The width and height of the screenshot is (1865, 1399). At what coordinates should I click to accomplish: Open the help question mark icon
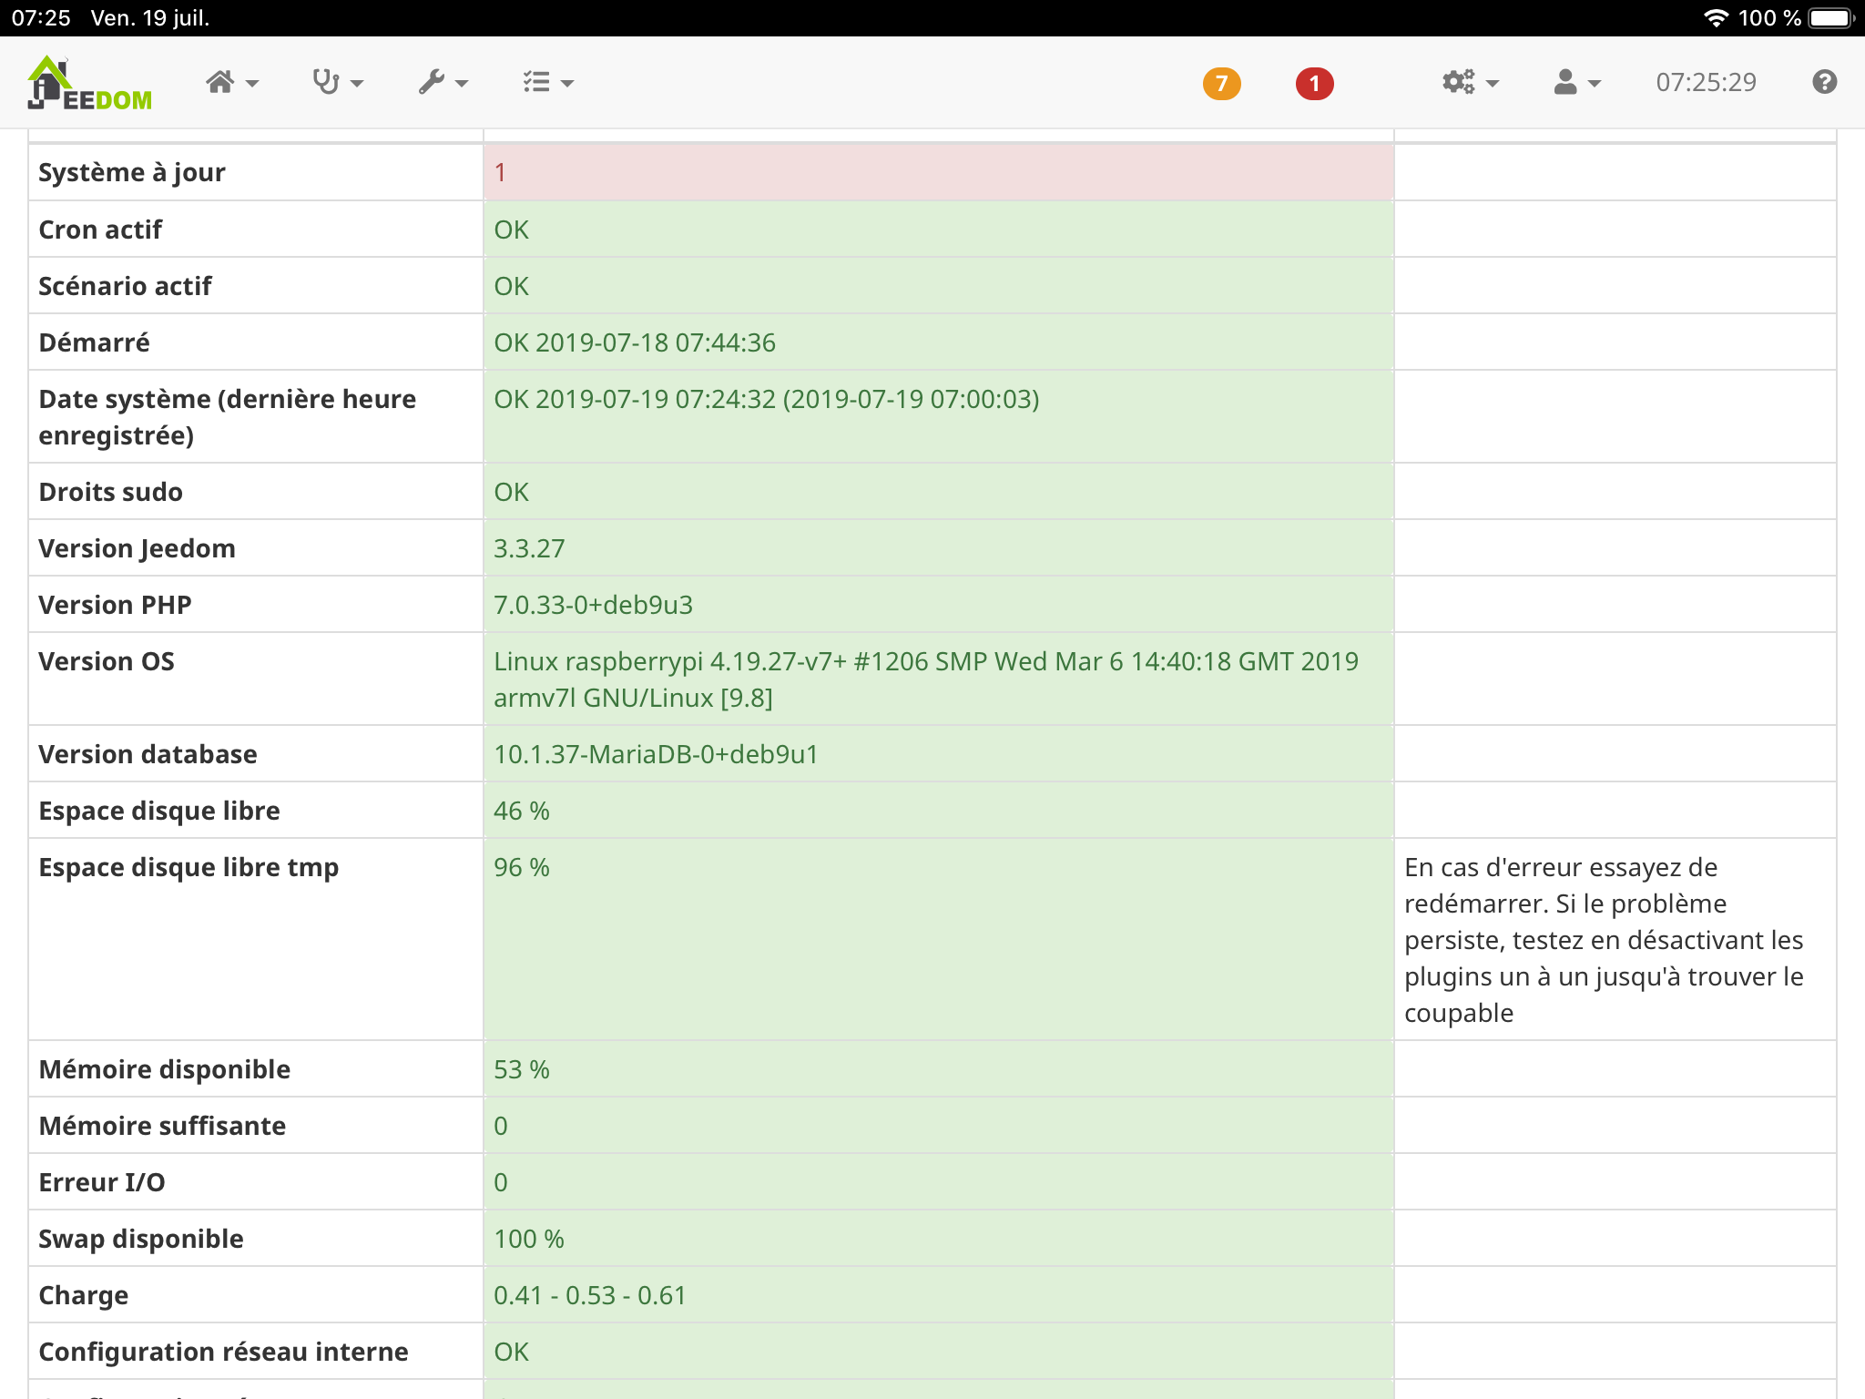pos(1824,82)
